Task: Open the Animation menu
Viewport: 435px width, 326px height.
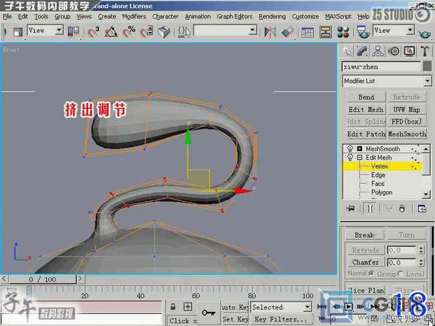Action: pos(198,17)
